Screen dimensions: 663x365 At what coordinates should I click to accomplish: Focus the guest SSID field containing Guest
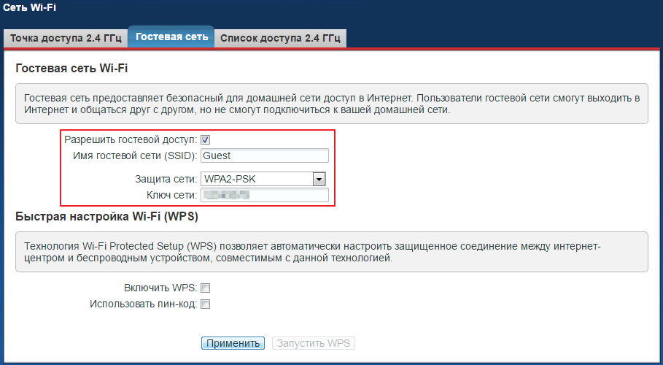265,155
